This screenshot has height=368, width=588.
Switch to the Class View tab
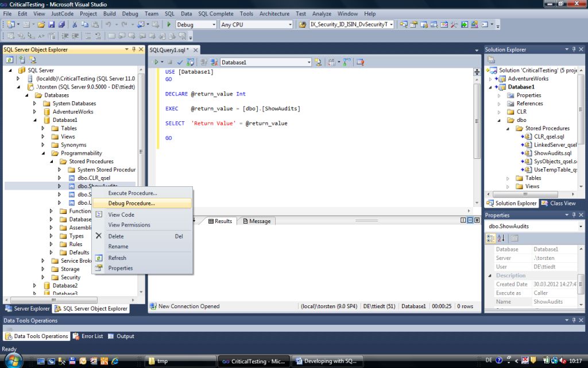[x=558, y=203]
